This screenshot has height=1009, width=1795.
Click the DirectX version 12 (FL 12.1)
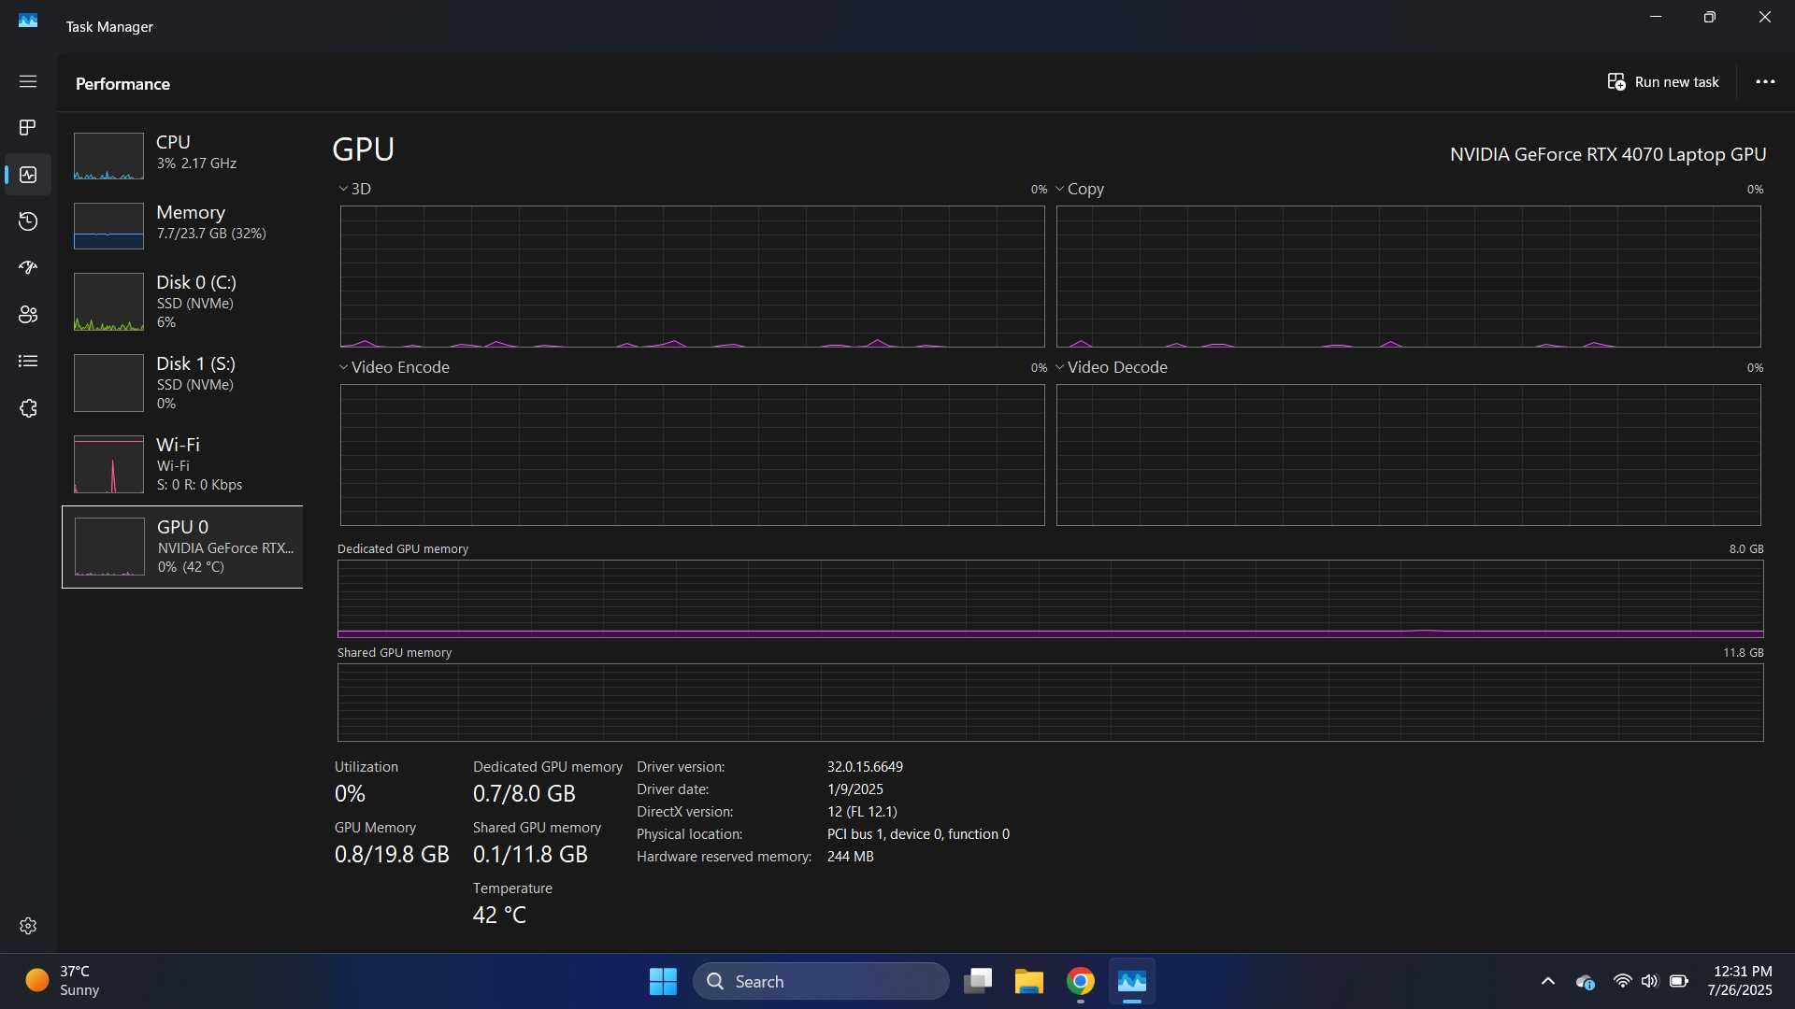pyautogui.click(x=862, y=812)
